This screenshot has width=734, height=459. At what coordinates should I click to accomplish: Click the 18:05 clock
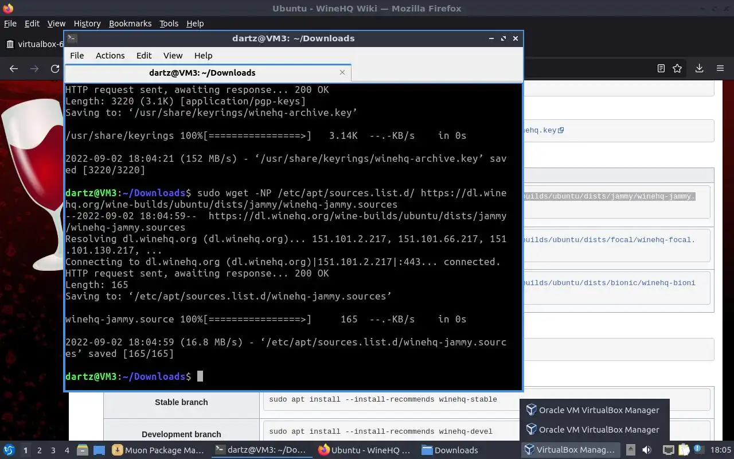721,450
